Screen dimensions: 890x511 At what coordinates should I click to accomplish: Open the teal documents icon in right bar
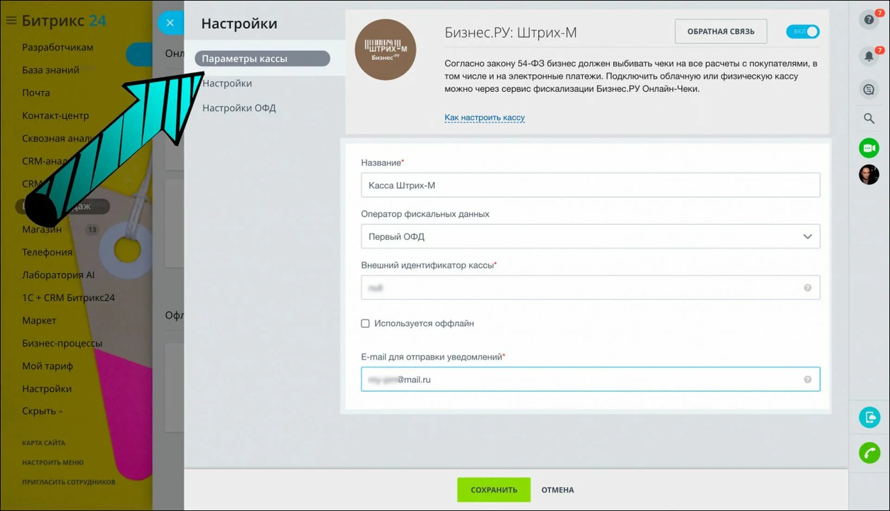(x=869, y=417)
